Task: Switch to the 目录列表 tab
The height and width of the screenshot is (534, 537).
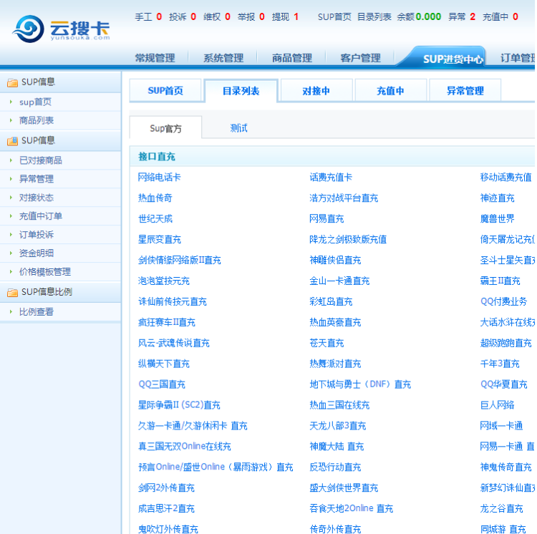Action: point(241,91)
